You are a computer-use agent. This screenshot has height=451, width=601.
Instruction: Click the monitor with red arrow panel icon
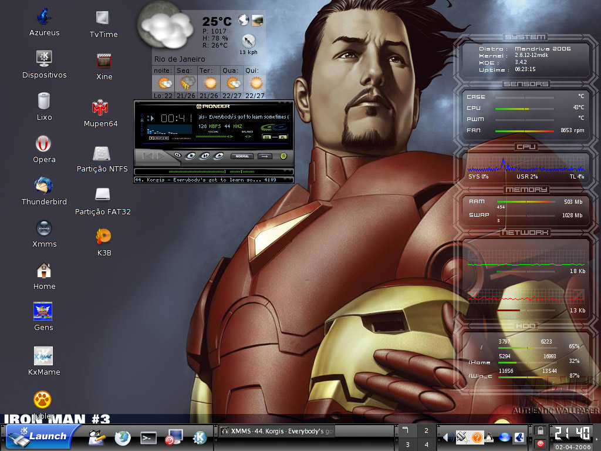click(x=174, y=437)
